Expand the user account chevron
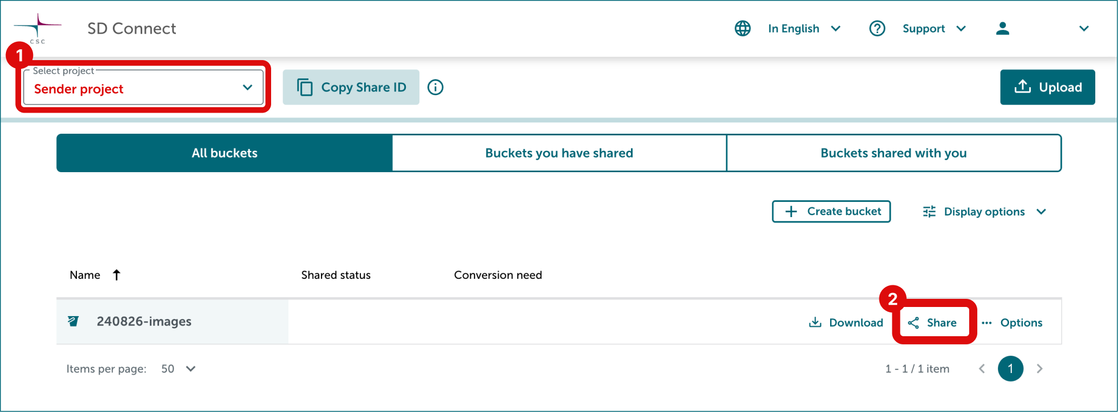This screenshot has width=1118, height=412. pyautogui.click(x=1083, y=28)
